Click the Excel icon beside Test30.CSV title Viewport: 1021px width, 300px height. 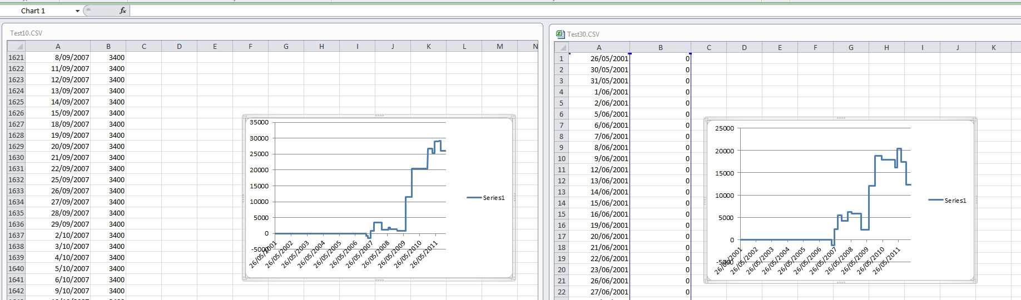point(561,34)
